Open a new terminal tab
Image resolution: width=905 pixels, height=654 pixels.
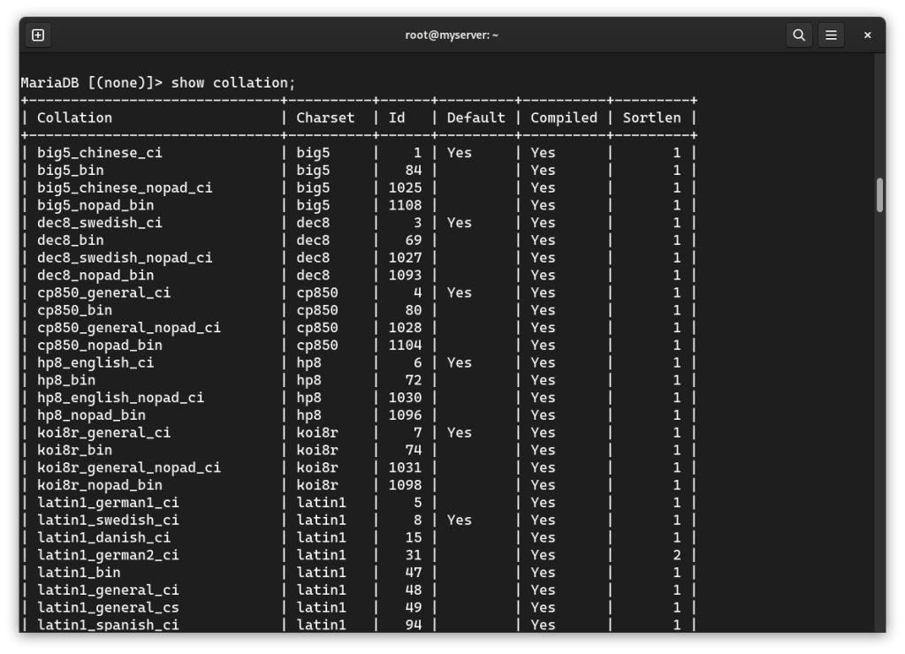36,34
